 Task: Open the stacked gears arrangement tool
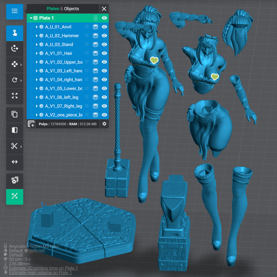tap(15, 180)
